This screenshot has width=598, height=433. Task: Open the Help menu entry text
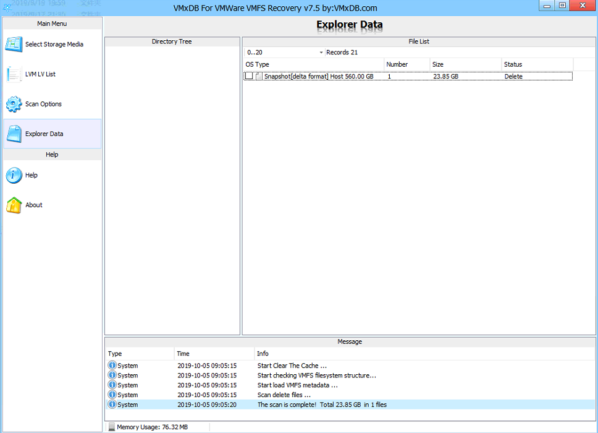[x=32, y=175]
